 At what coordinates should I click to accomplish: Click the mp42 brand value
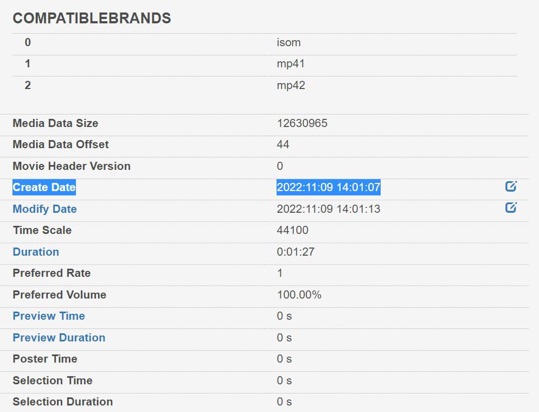[291, 85]
